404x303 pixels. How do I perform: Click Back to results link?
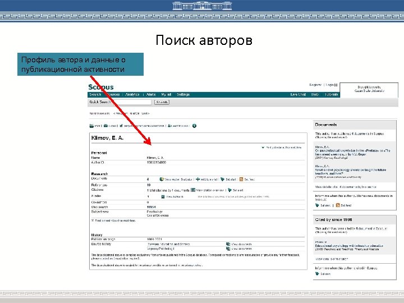coord(99,113)
